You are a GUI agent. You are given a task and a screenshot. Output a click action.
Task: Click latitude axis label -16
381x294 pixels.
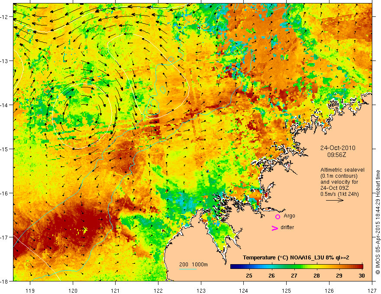pyautogui.click(x=5, y=193)
